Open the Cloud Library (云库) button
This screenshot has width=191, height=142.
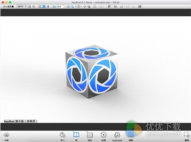(x=6, y=136)
